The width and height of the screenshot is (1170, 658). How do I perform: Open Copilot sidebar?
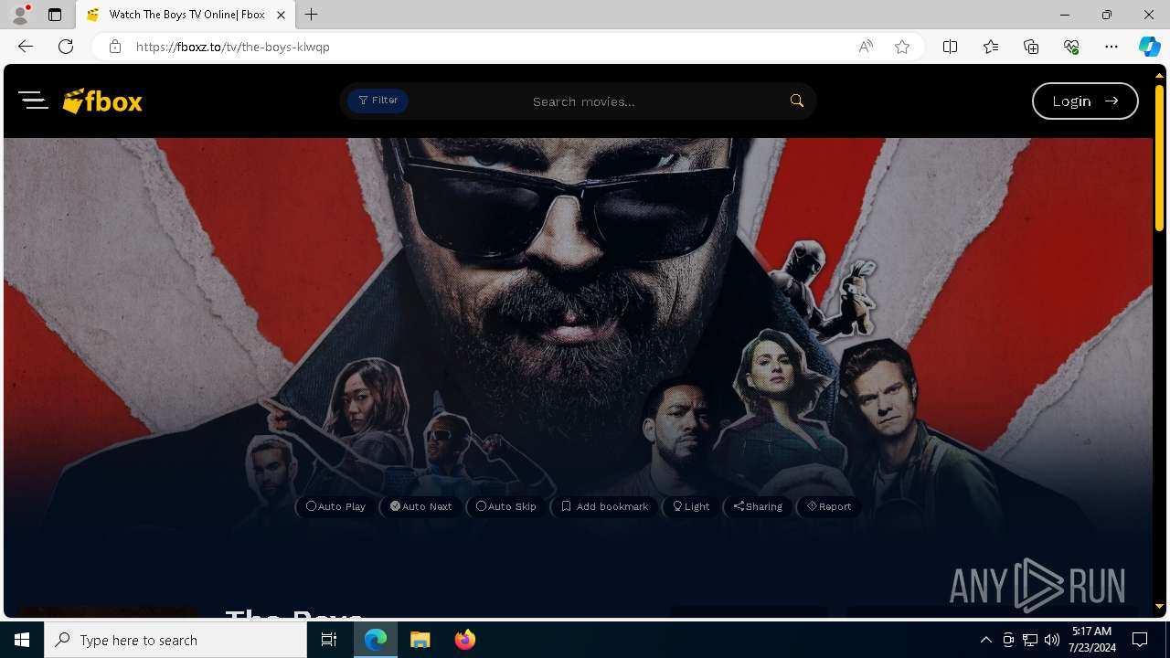pos(1149,47)
